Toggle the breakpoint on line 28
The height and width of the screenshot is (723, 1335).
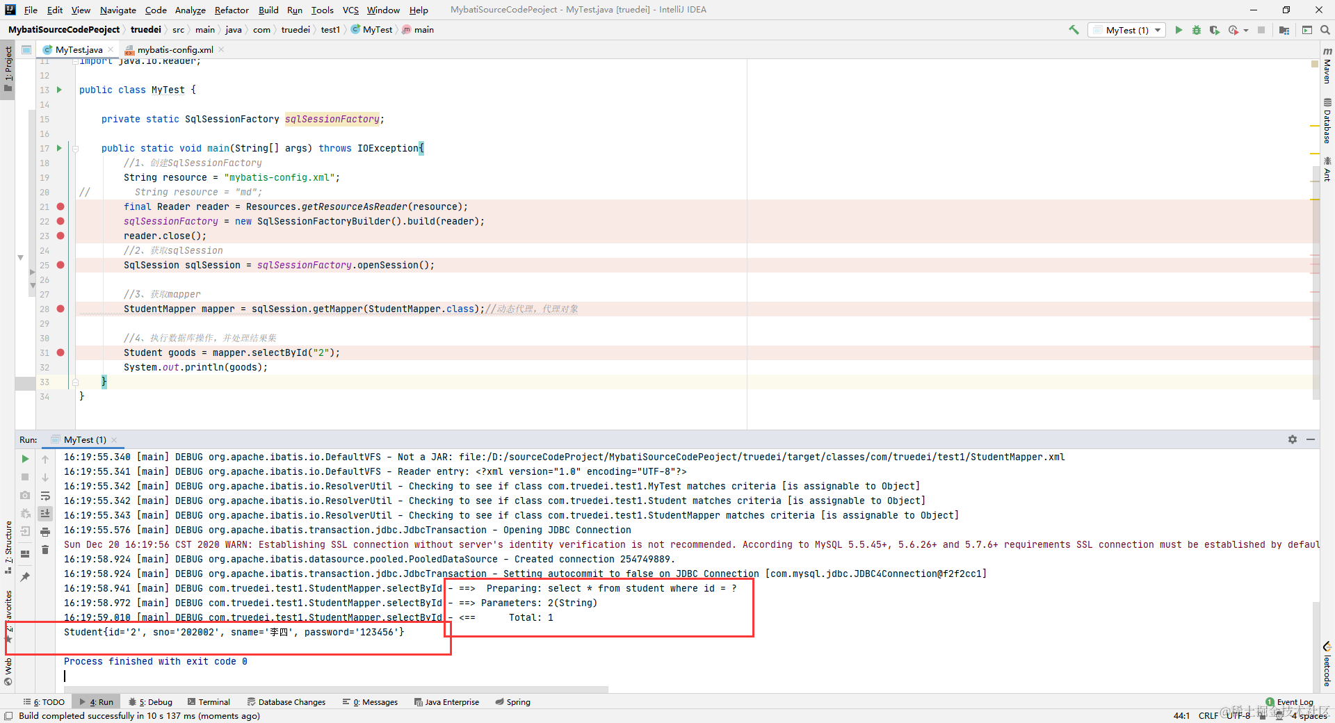tap(60, 309)
